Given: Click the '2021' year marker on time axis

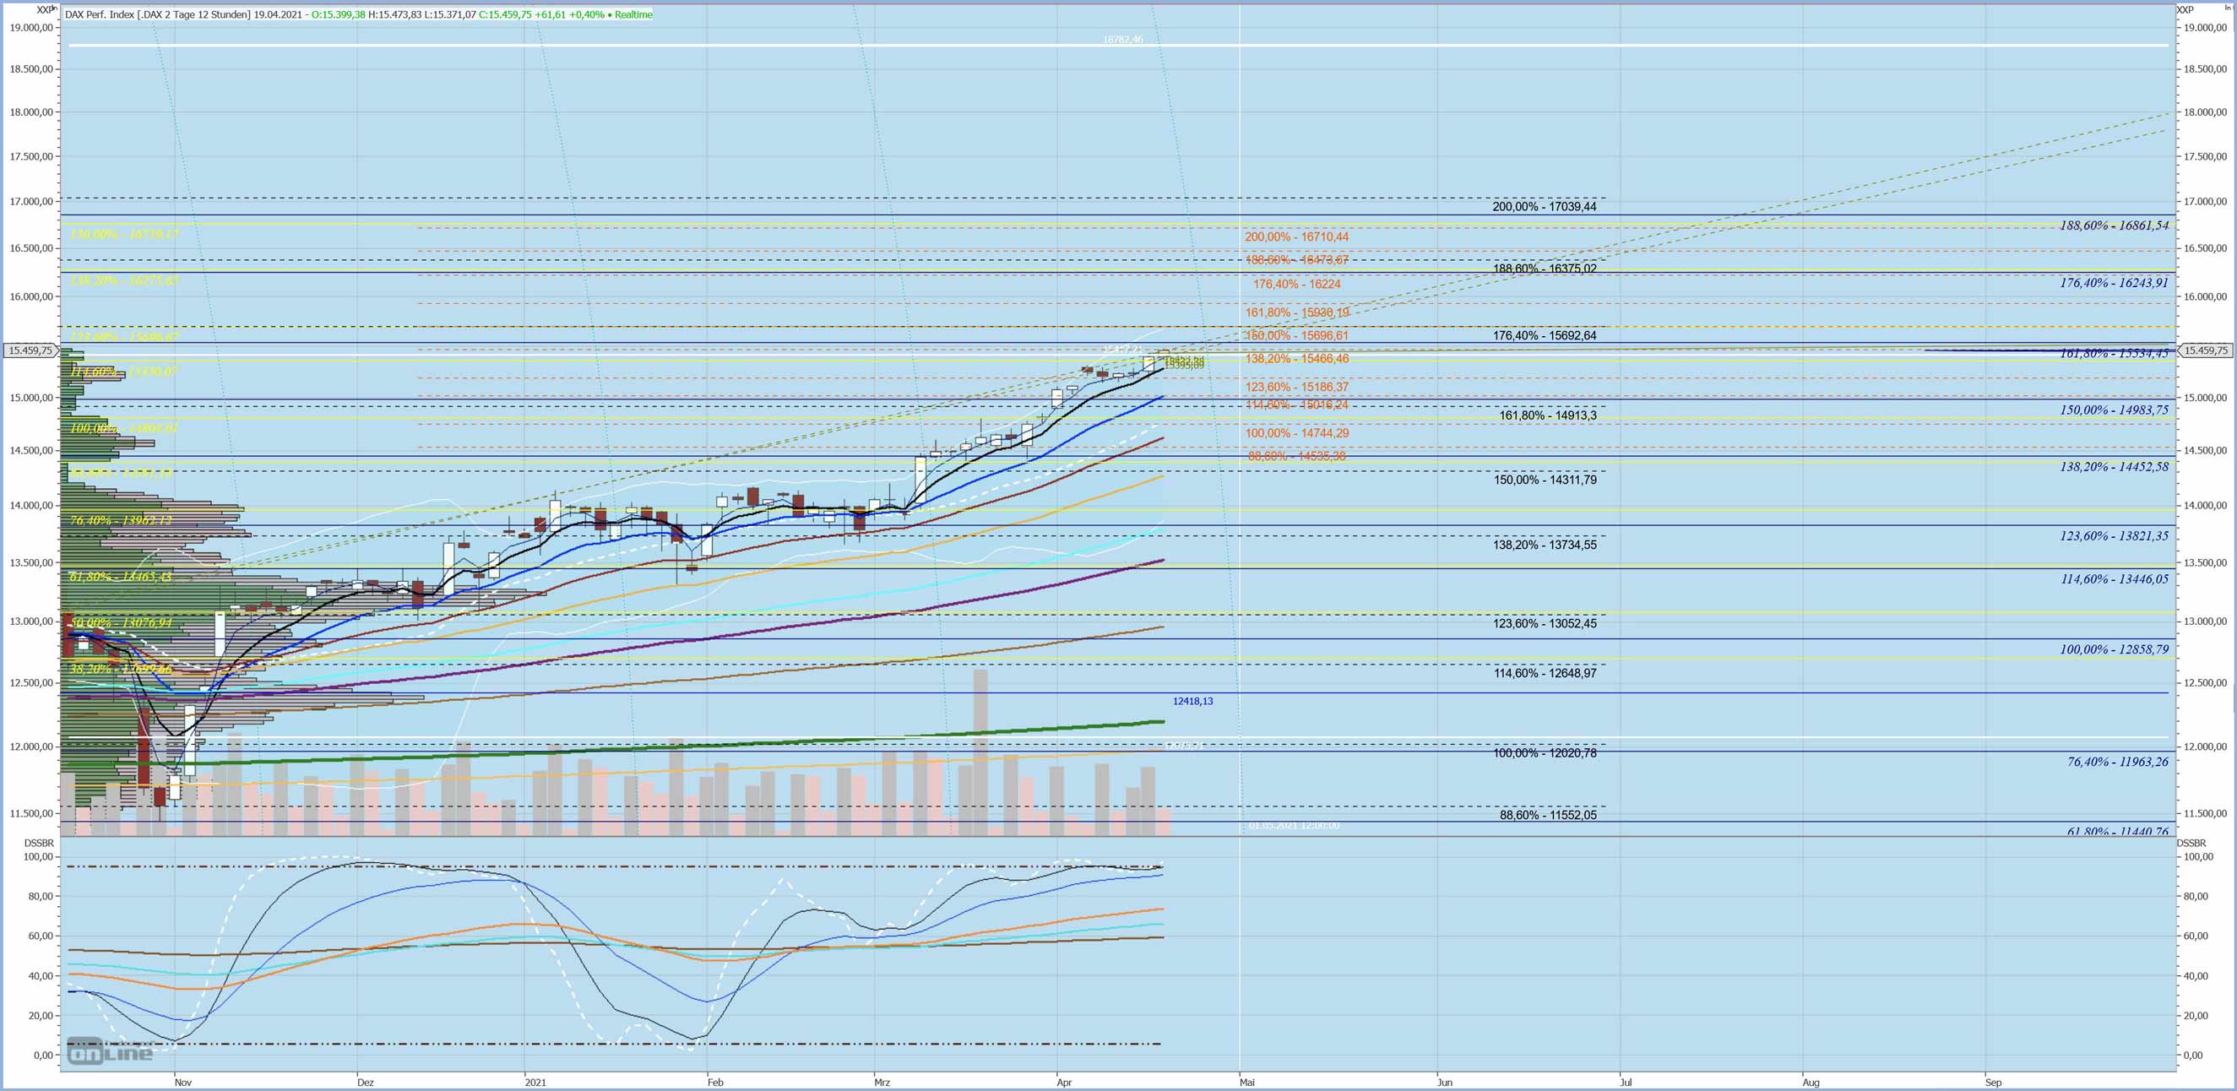Looking at the screenshot, I should coord(535,1083).
